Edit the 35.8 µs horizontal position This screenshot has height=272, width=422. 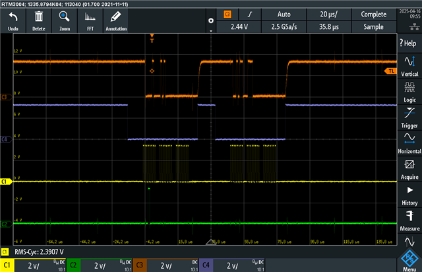coord(328,27)
